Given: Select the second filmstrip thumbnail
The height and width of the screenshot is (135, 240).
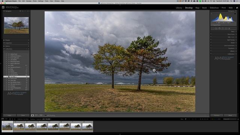Looking at the screenshot, I should (19, 126).
